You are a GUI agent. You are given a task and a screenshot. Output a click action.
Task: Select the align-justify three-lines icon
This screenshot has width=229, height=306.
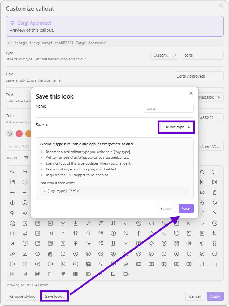coord(13,192)
